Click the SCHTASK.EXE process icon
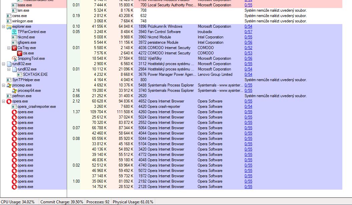Image resolution: width=352 pixels, height=205 pixels. [20, 74]
